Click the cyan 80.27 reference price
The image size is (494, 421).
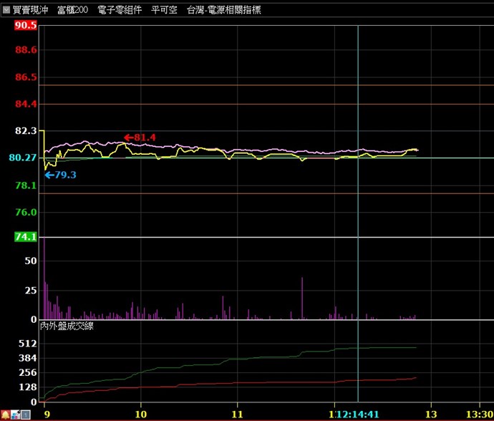click(x=23, y=158)
